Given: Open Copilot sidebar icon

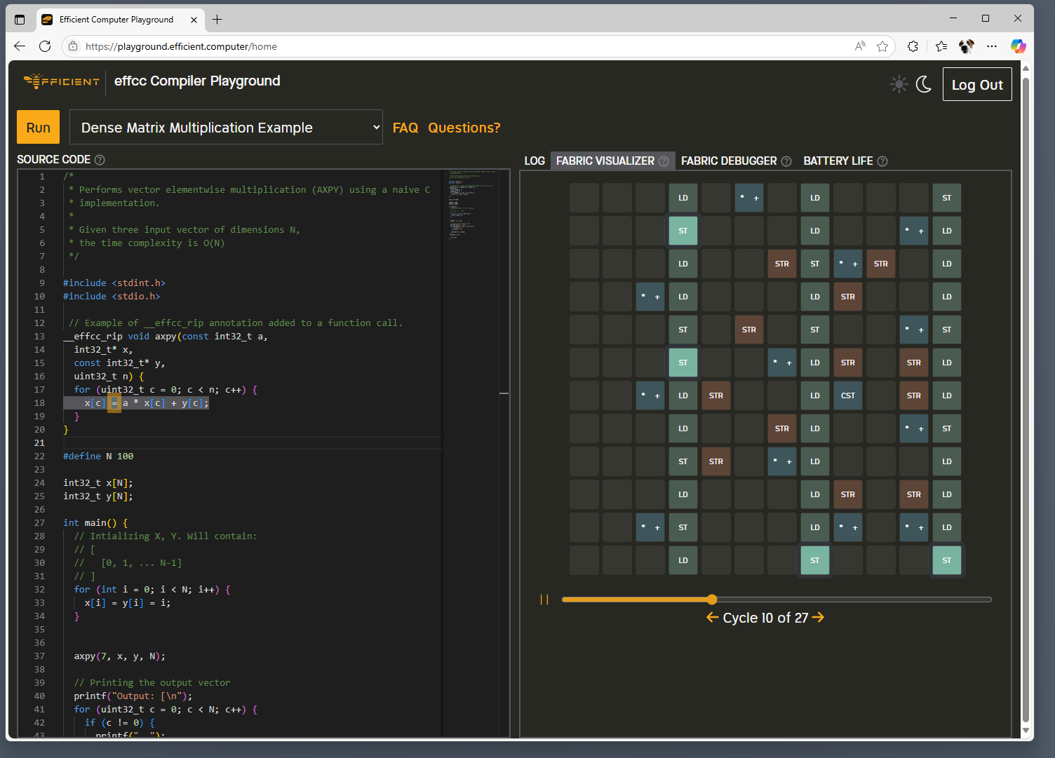Looking at the screenshot, I should 1018,46.
